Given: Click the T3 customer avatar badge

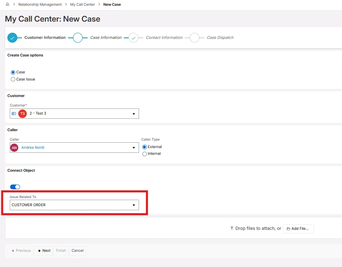Looking at the screenshot, I should 22,114.
